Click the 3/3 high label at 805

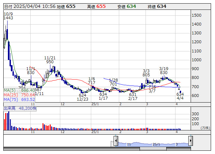[x=146, y=73]
